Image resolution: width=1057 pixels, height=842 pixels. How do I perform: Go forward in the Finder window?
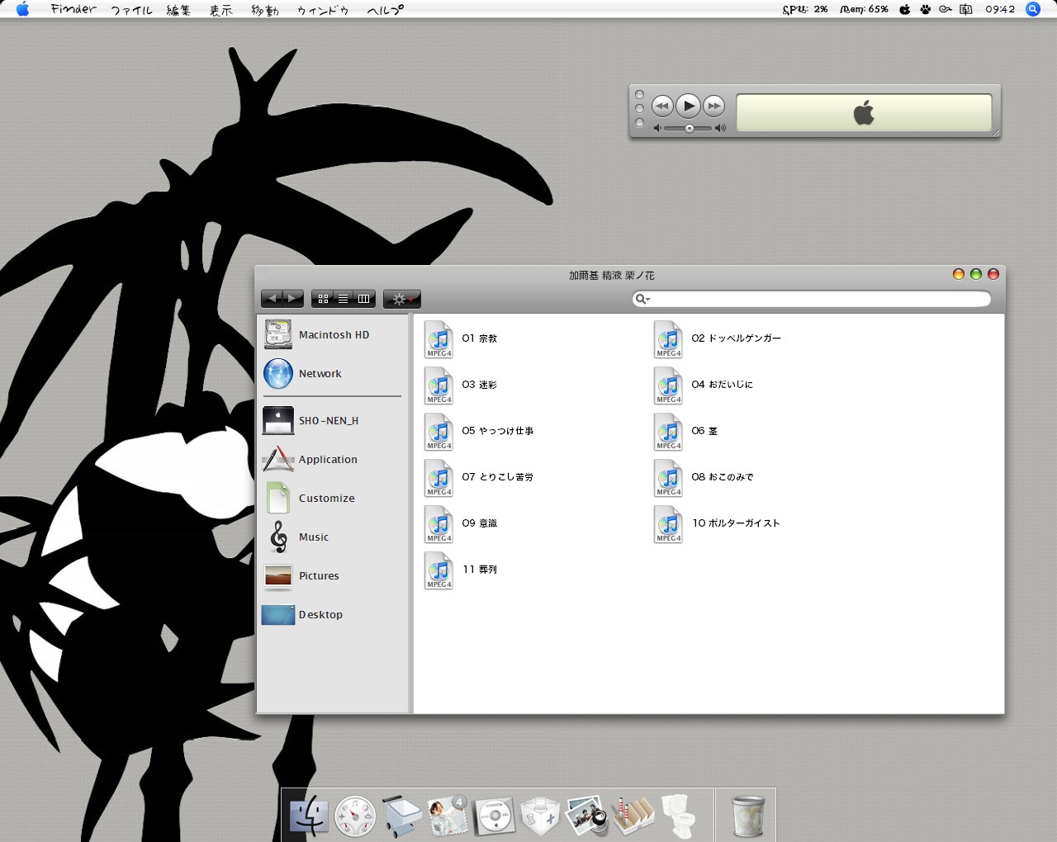[x=293, y=299]
